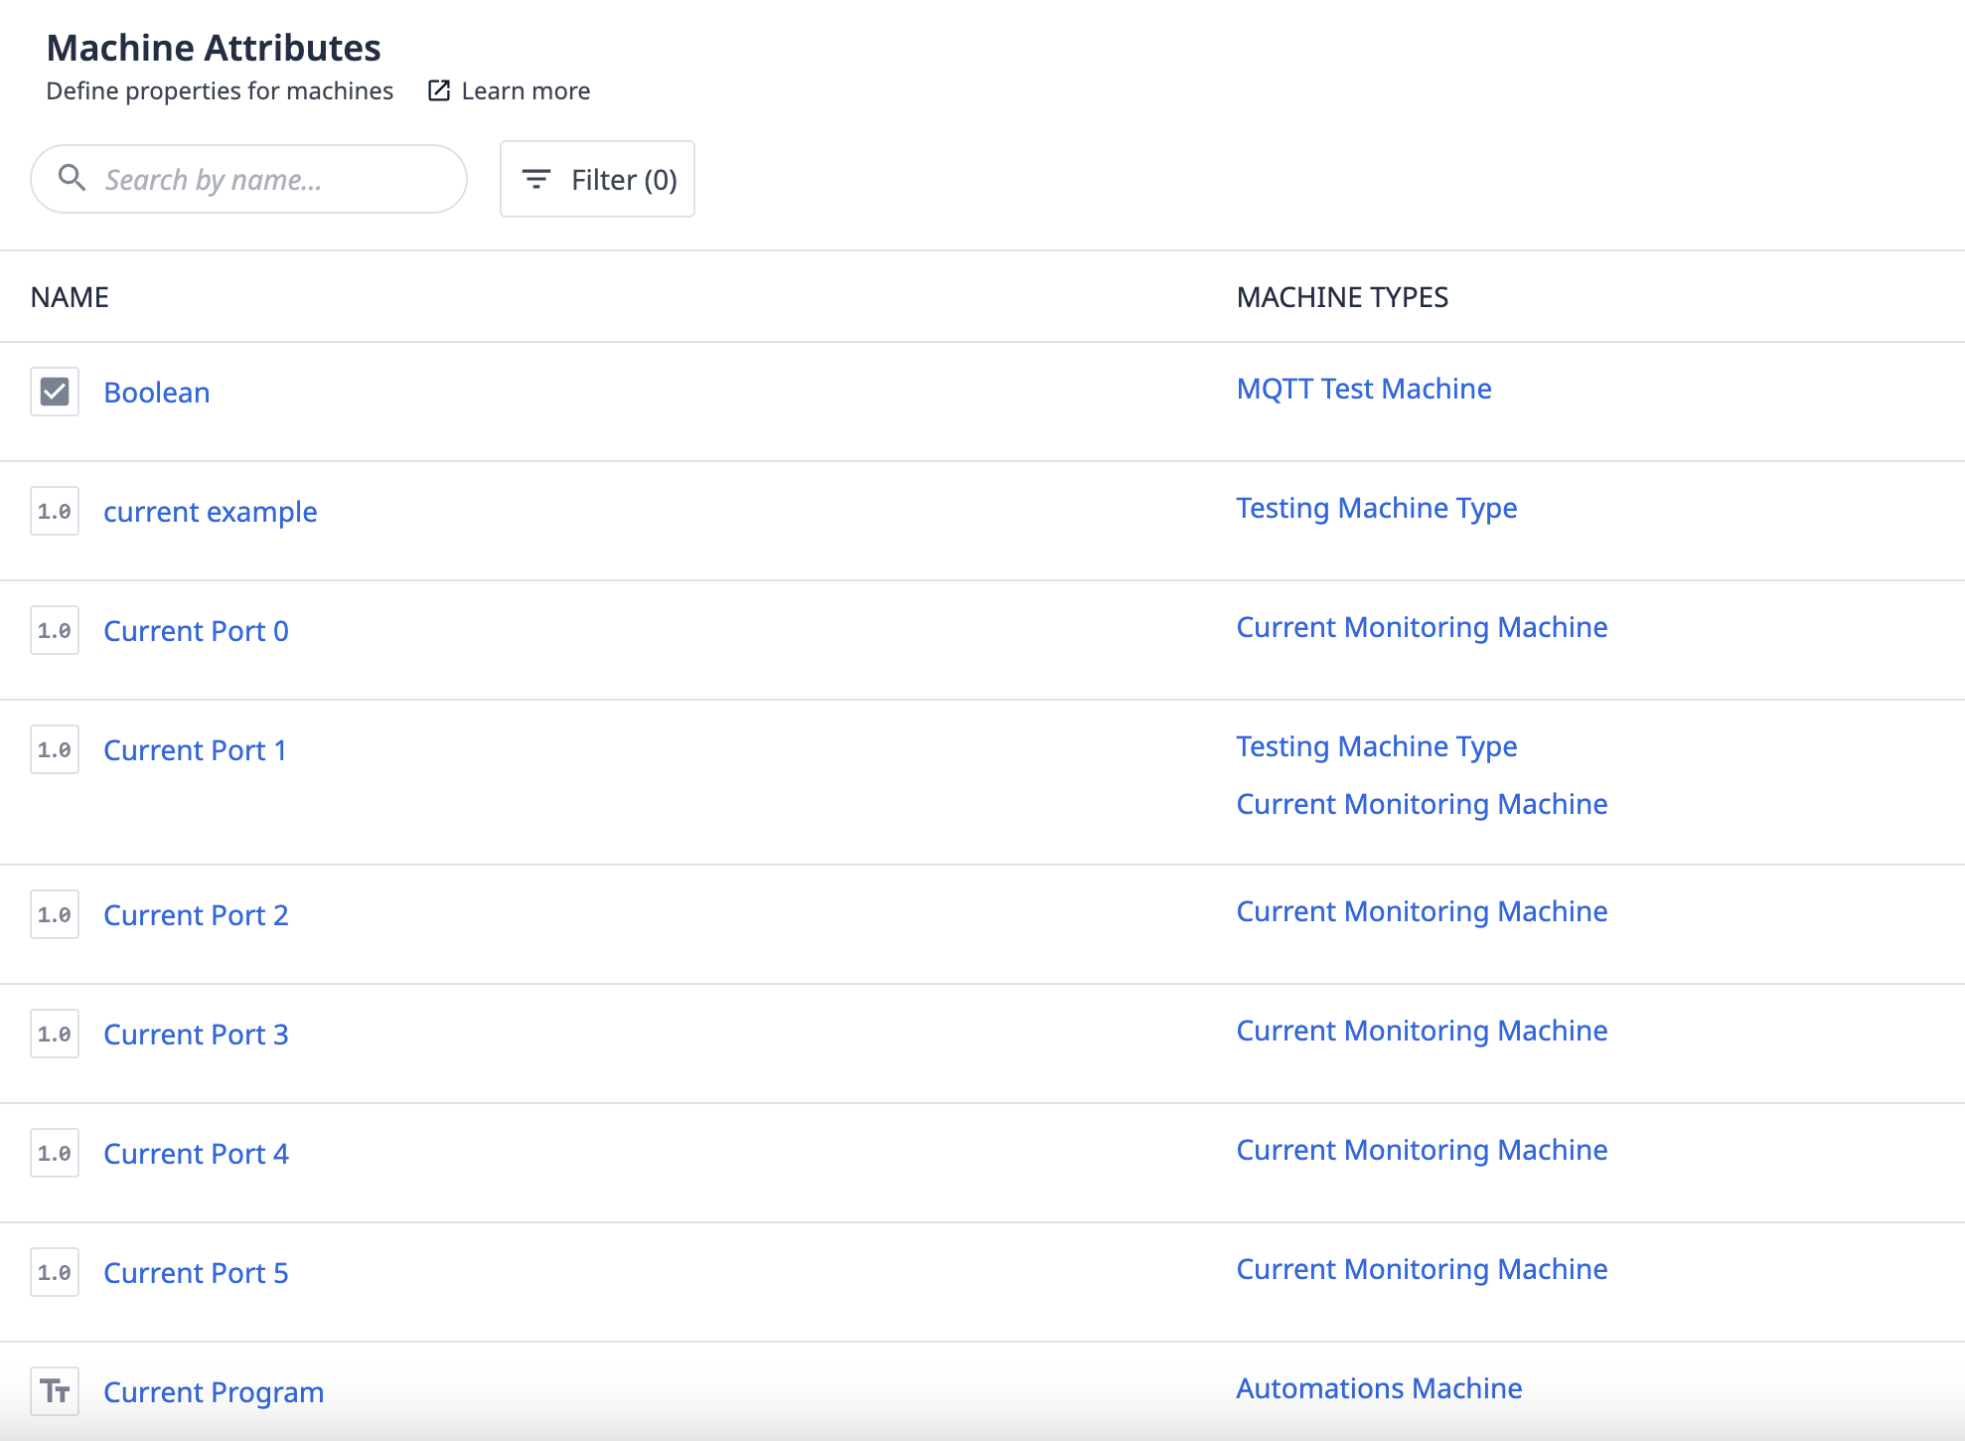Click the Boolean checkbox type icon
This screenshot has width=1965, height=1441.
pyautogui.click(x=55, y=392)
